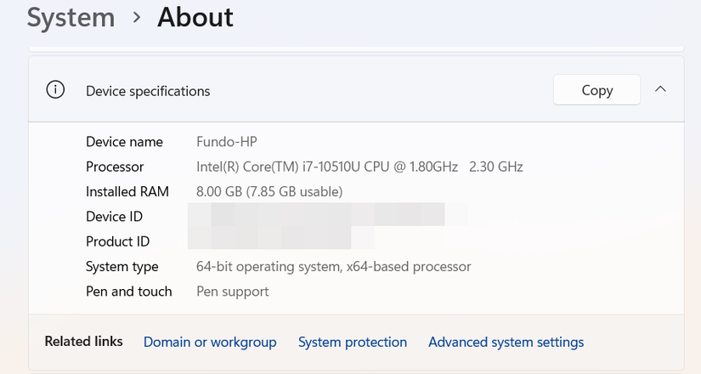Copy the device specifications

click(x=596, y=90)
